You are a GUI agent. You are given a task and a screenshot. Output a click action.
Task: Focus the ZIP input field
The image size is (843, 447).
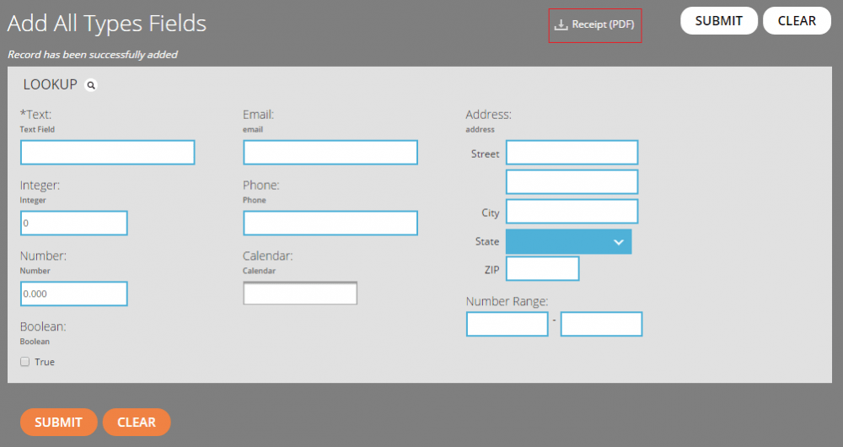542,268
